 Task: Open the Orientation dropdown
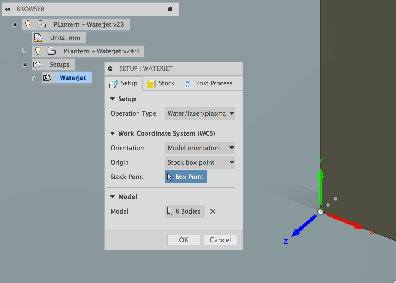(x=200, y=148)
